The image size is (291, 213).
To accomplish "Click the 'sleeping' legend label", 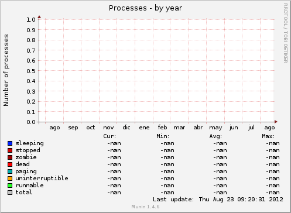I will [x=29, y=143].
